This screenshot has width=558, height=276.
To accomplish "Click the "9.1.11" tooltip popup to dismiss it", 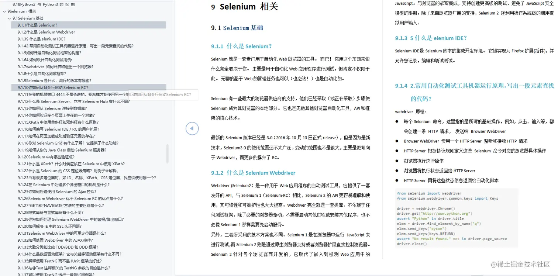I will (x=163, y=95).
